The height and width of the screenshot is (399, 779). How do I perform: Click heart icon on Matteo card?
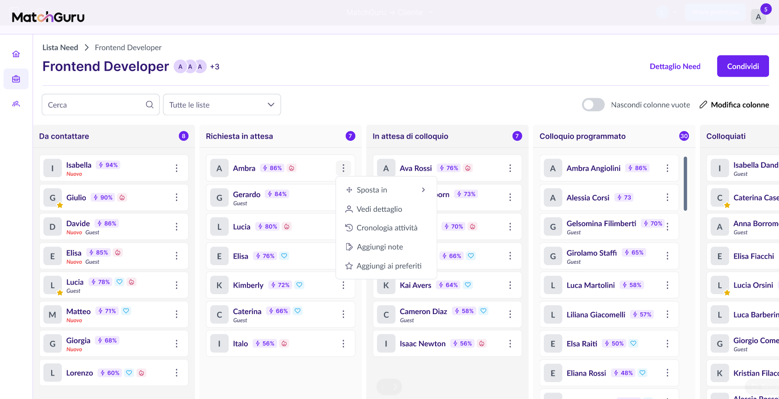point(126,311)
